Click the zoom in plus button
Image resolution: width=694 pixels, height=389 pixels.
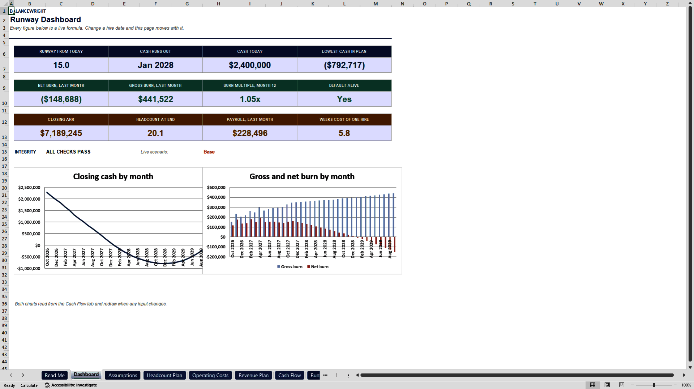tap(675, 385)
